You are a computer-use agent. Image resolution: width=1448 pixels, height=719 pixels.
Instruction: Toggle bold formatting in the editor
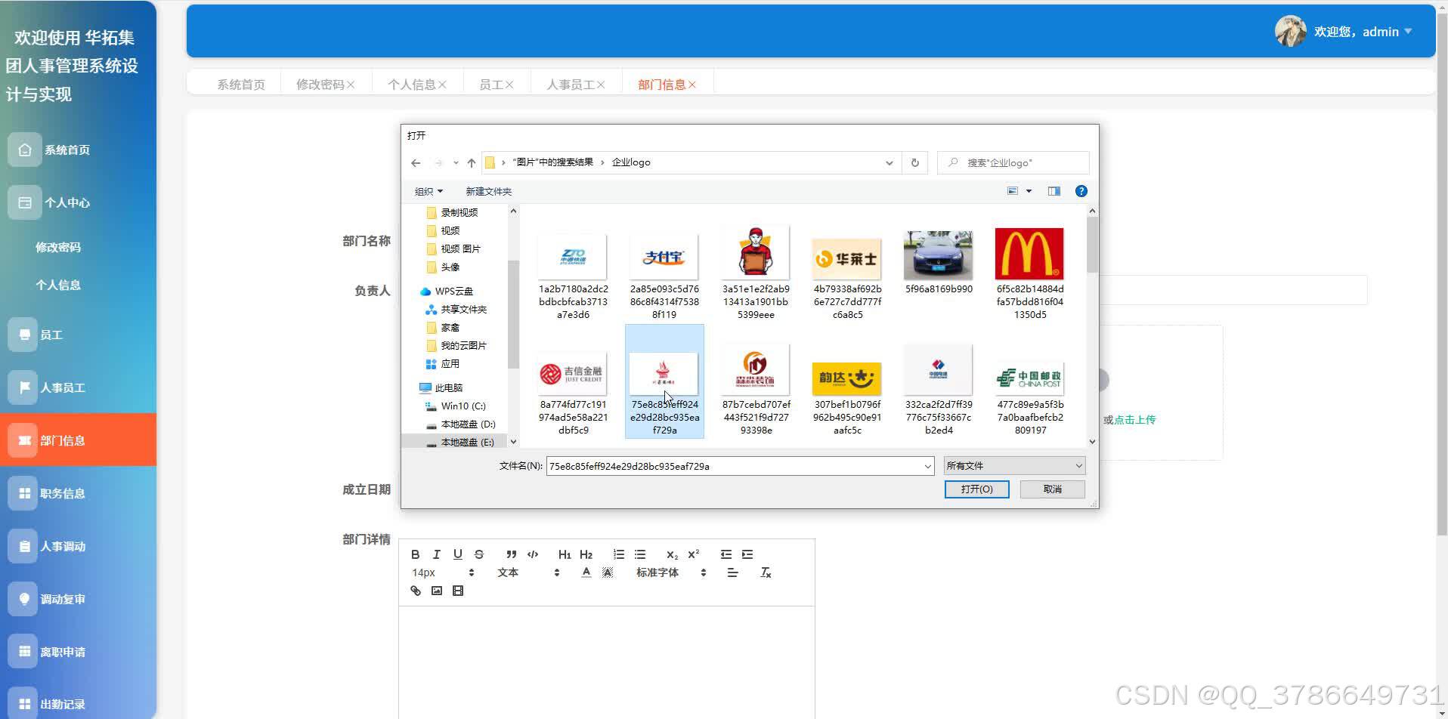[415, 554]
